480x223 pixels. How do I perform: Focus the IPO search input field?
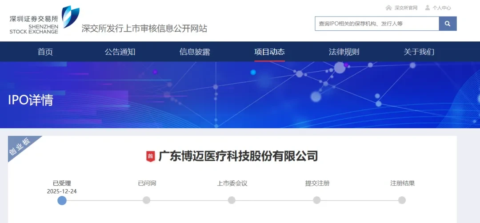[377, 24]
